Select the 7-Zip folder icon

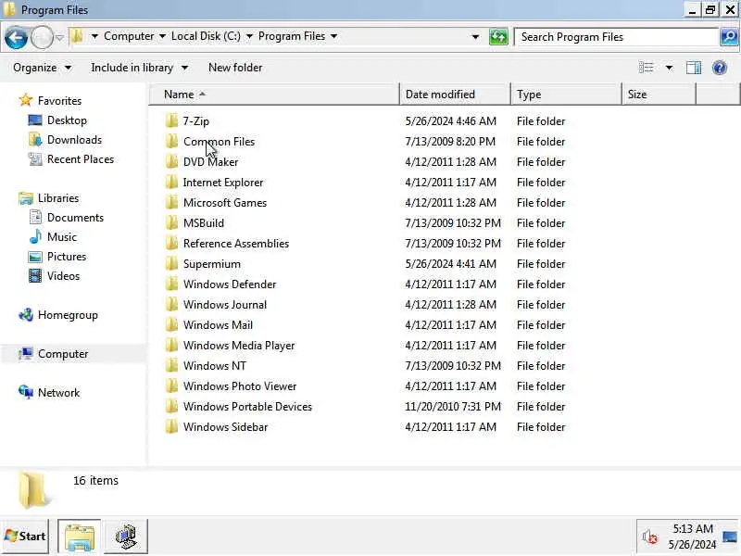tap(171, 121)
